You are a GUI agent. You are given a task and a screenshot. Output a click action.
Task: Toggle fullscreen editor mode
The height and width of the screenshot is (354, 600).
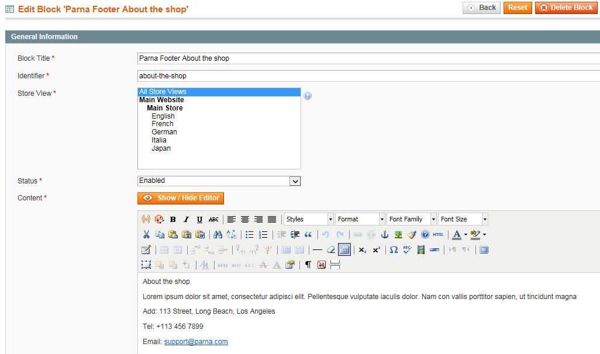[x=484, y=249]
